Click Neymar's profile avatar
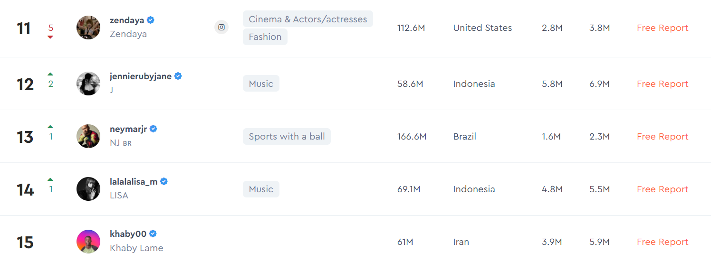The image size is (711, 262). tap(88, 136)
